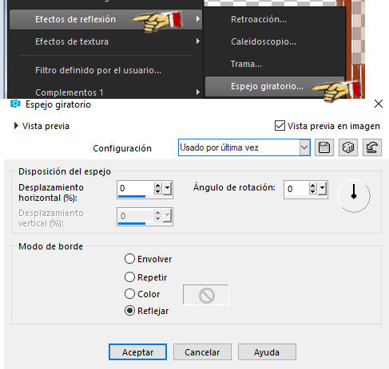This screenshot has width=389, height=369.
Task: Increase horizontal offset with up arrow
Action: (x=158, y=186)
